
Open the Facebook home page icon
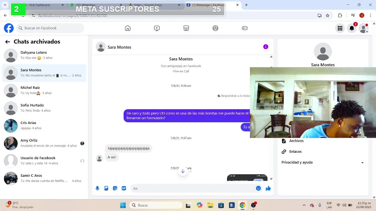coord(127,28)
